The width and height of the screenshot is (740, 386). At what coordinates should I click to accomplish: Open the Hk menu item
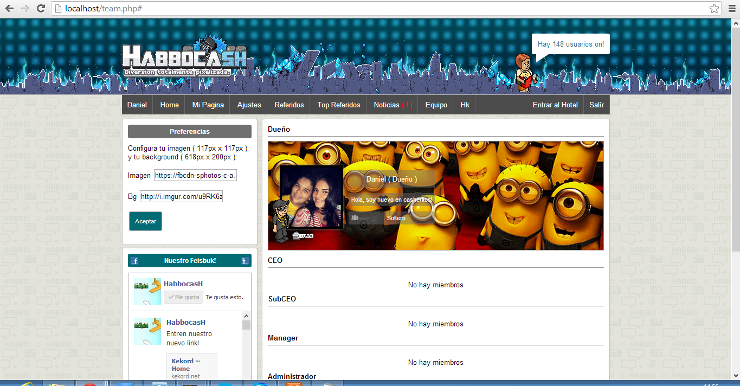[465, 105]
